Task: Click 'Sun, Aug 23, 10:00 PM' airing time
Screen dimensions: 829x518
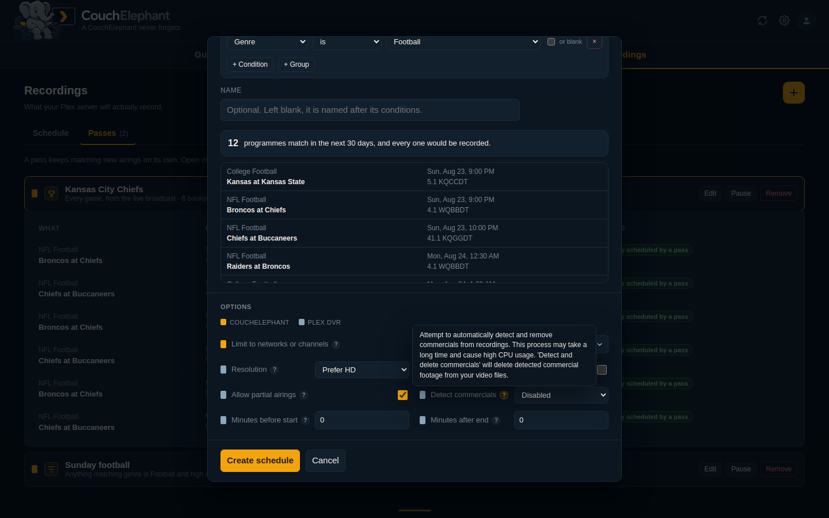Action: pos(463,228)
